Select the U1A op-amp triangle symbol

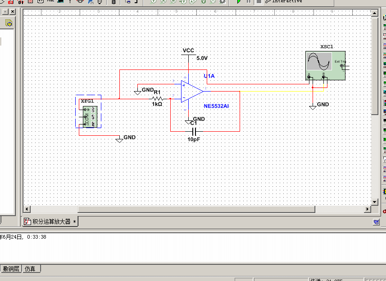point(192,91)
